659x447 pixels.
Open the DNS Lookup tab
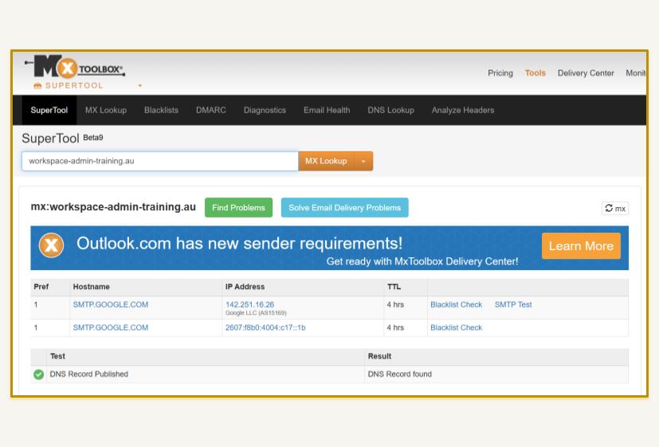click(391, 110)
